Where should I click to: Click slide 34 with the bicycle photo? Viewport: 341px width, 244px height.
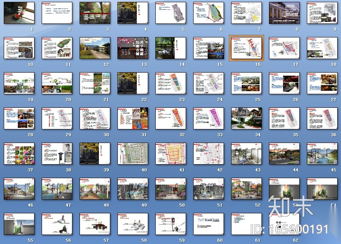(x=246, y=118)
